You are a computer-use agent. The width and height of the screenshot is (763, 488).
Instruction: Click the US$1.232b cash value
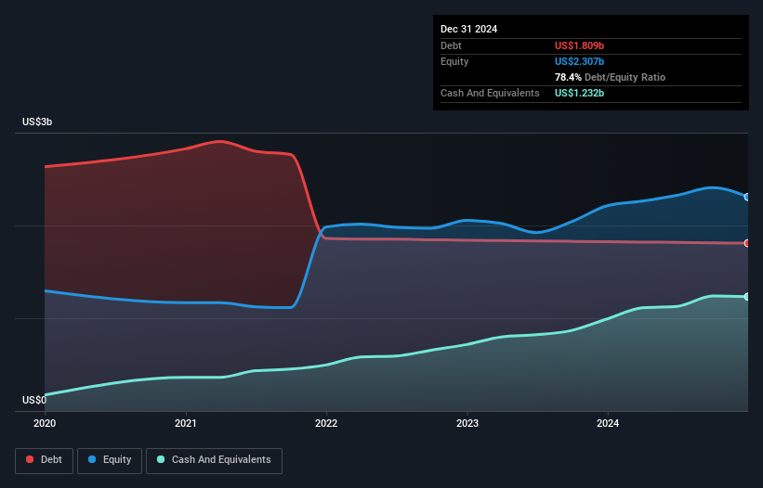(579, 93)
